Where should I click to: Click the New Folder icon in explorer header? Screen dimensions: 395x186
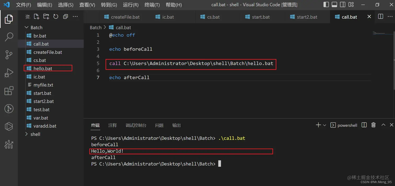[46, 17]
